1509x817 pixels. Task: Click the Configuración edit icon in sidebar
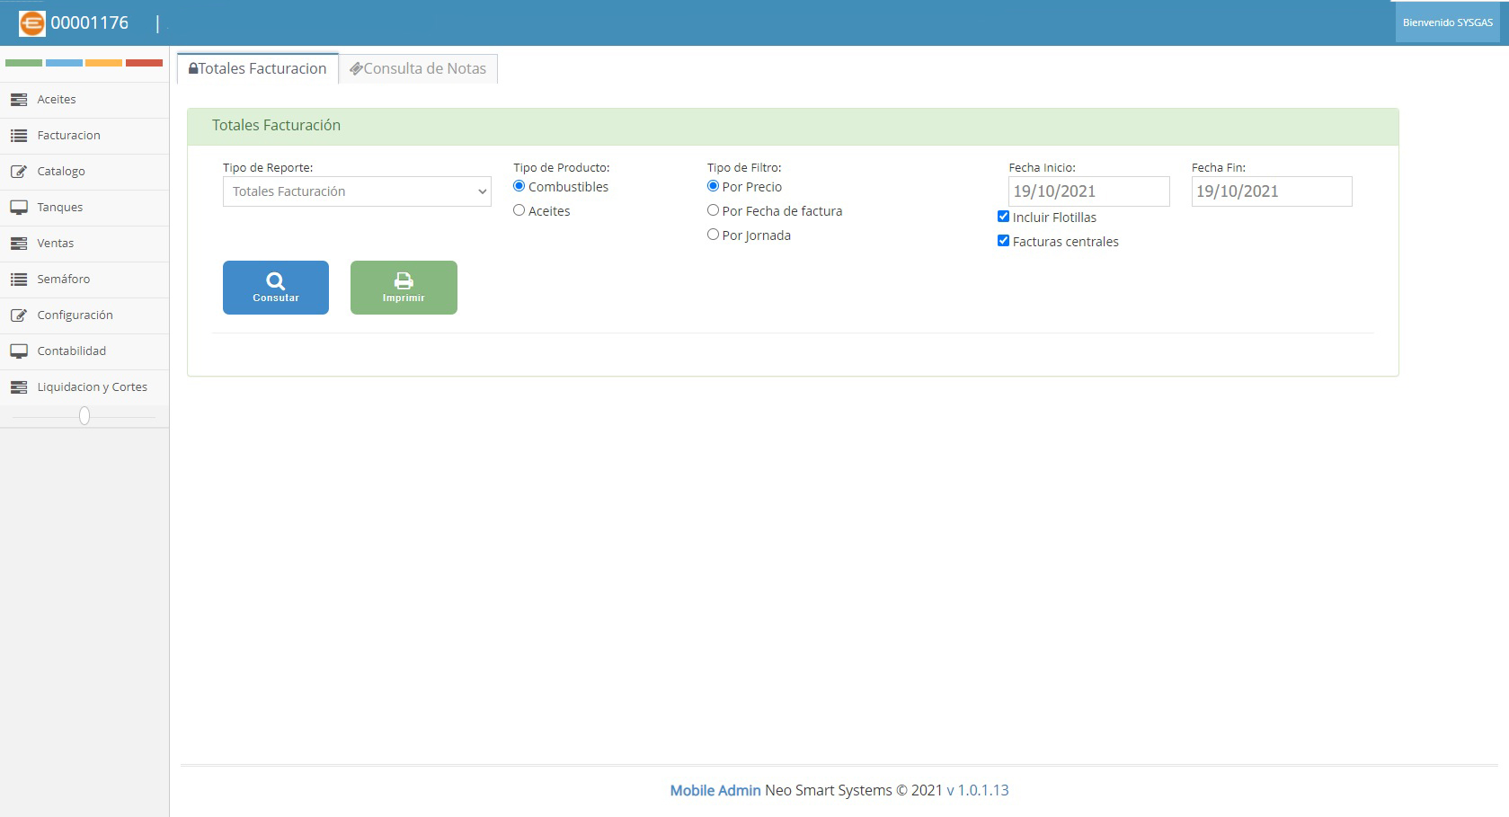[19, 315]
